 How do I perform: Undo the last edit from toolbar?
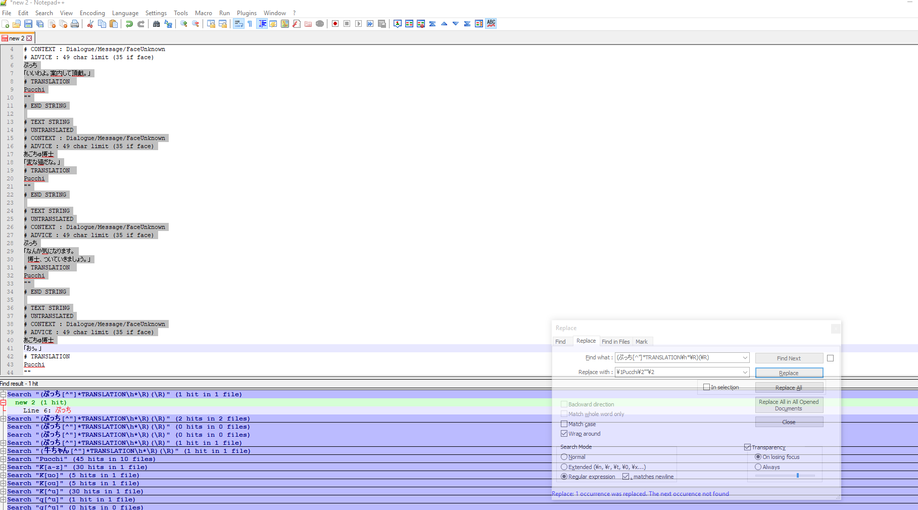pyautogui.click(x=129, y=24)
